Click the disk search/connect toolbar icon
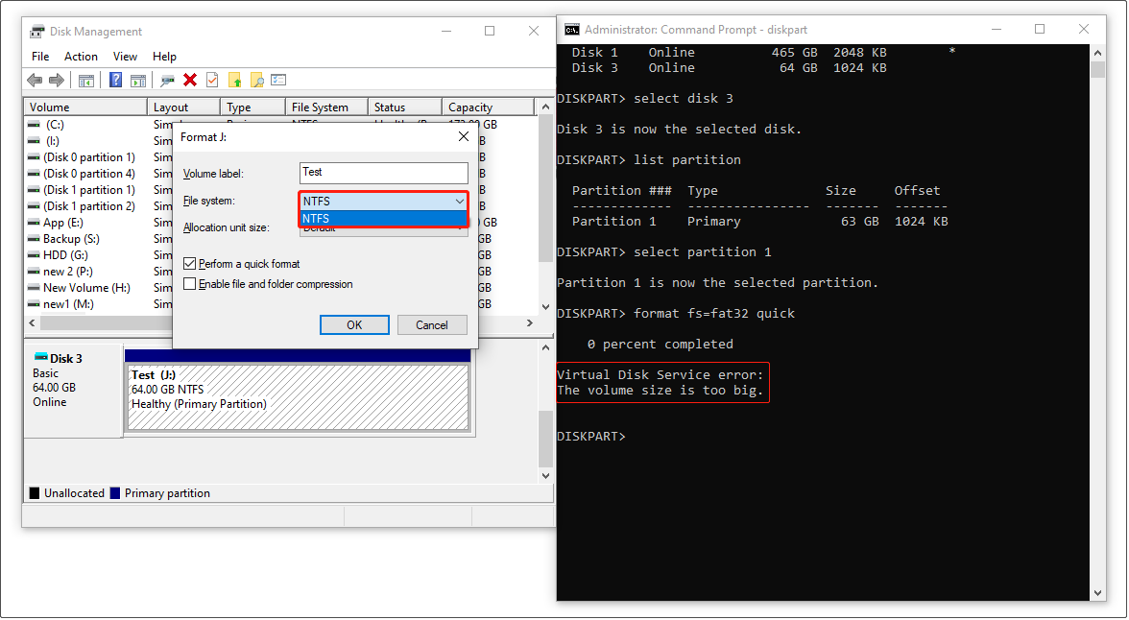1129x620 pixels. [x=167, y=80]
